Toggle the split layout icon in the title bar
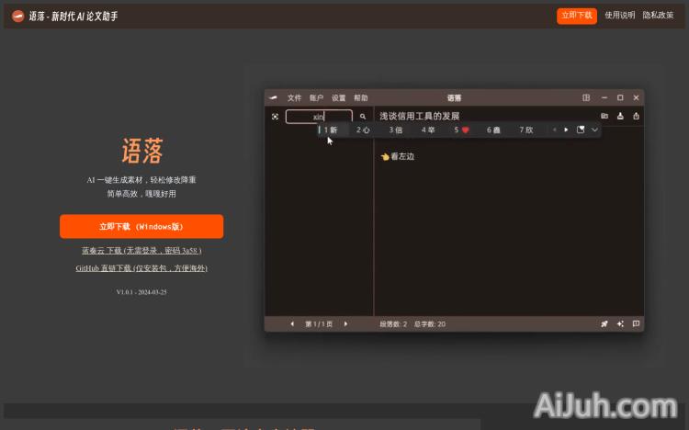The height and width of the screenshot is (430, 689). point(586,97)
